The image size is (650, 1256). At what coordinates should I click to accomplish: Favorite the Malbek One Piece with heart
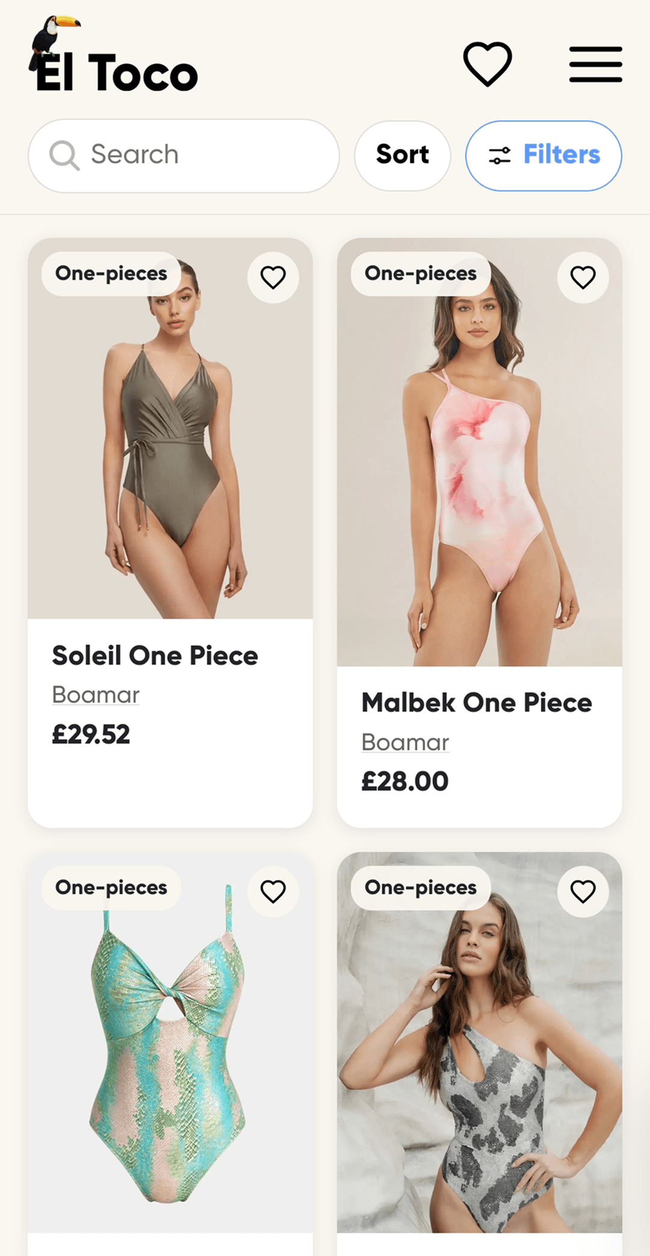click(583, 278)
